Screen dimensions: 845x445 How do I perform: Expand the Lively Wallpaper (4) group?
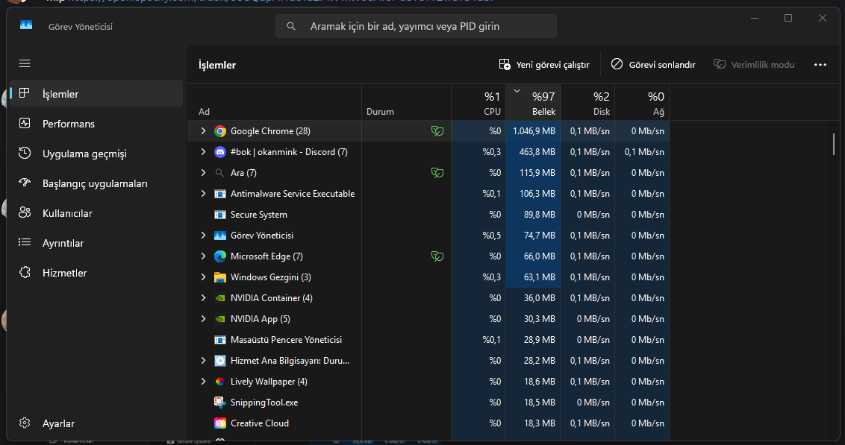203,381
